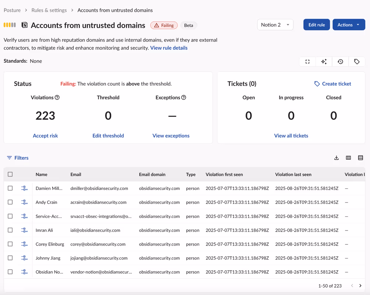Screen dimensions: 370x295
Task: Click the Exceptions help question icon
Action: 184,97
